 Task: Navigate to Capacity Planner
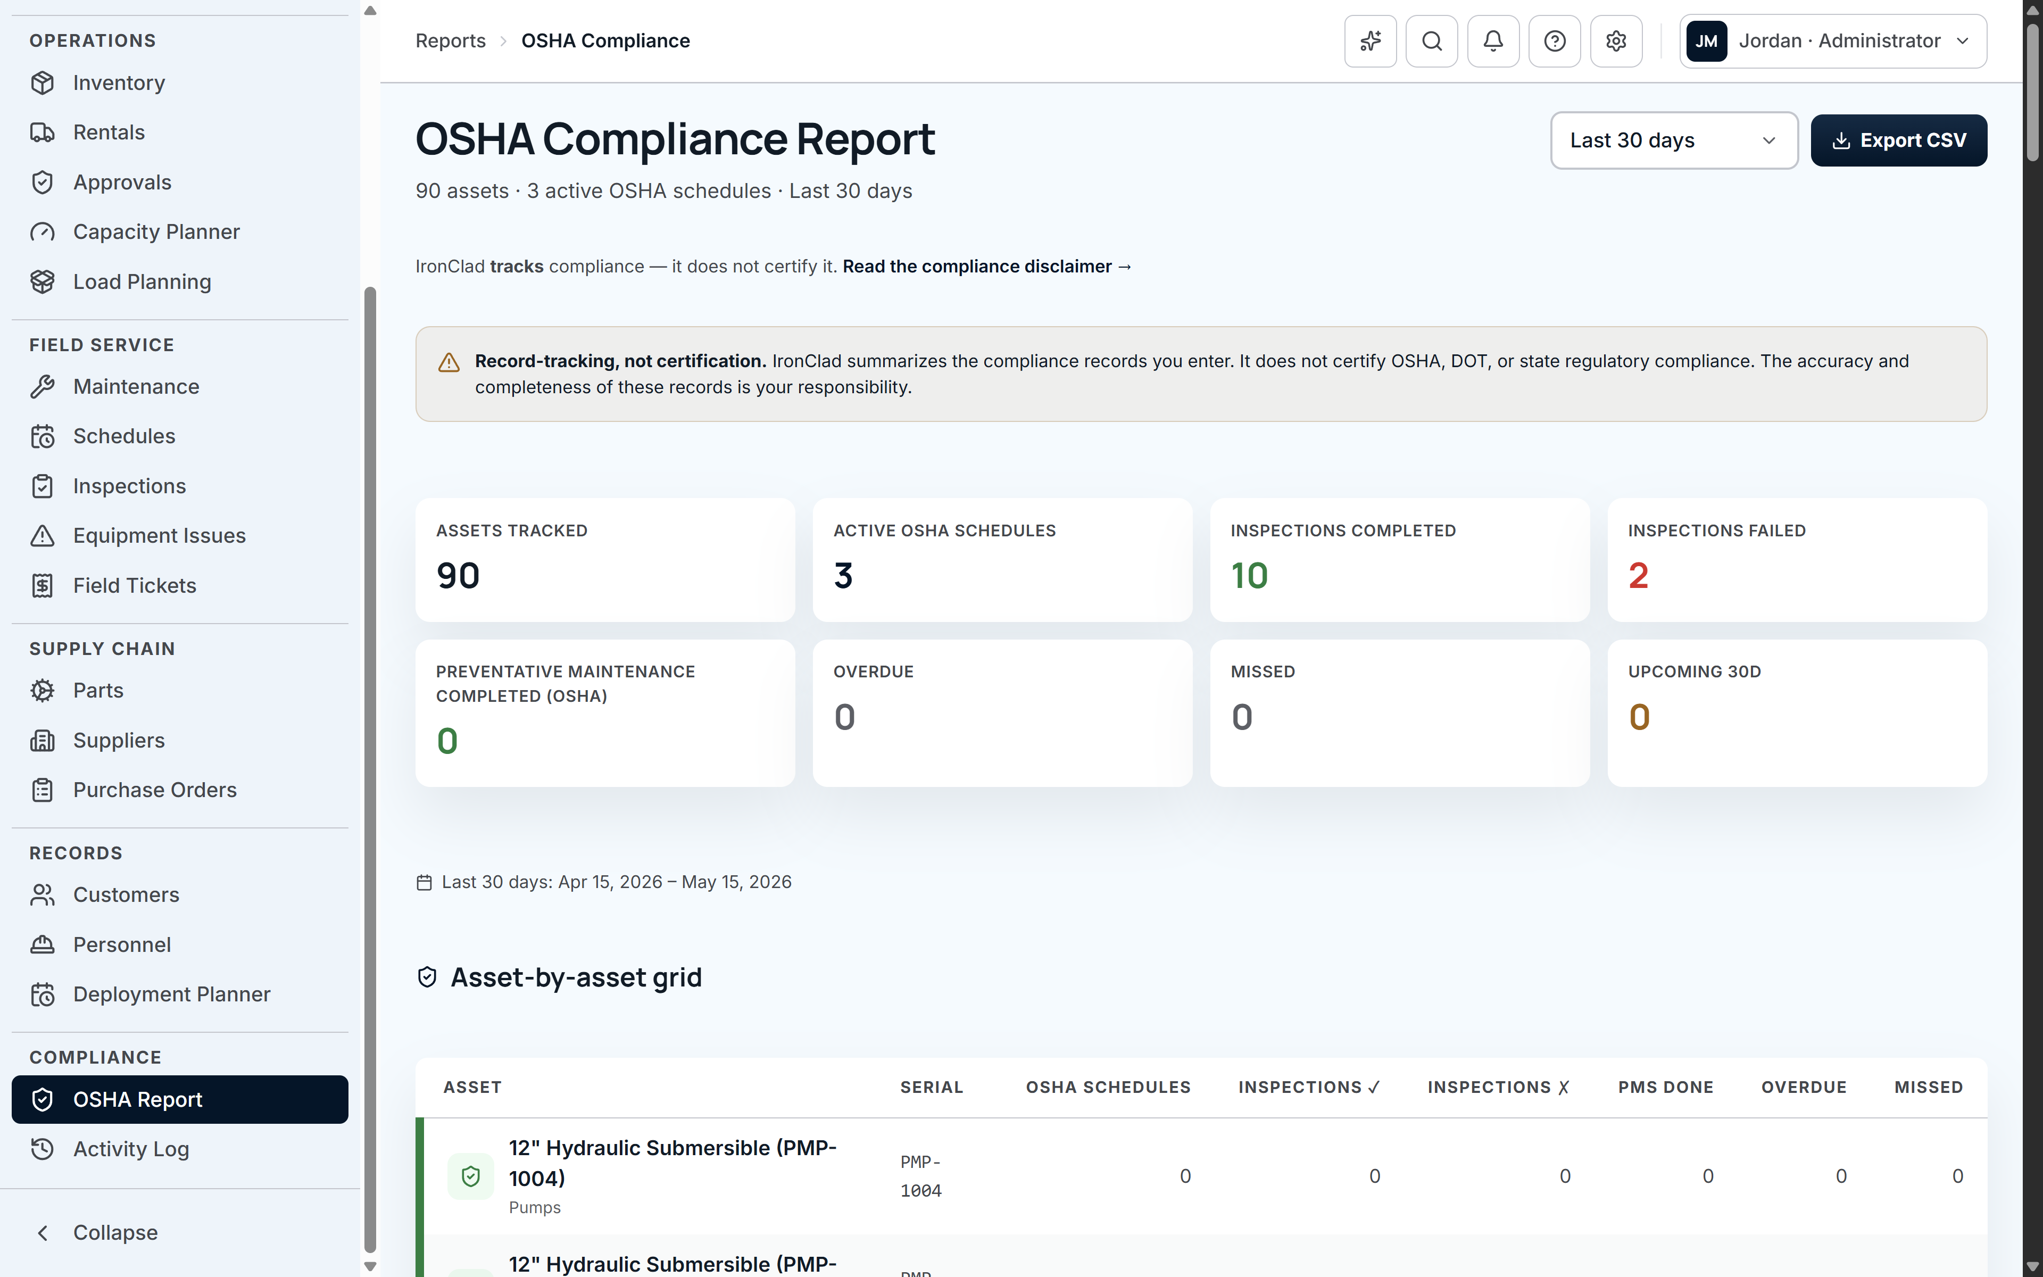click(180, 233)
